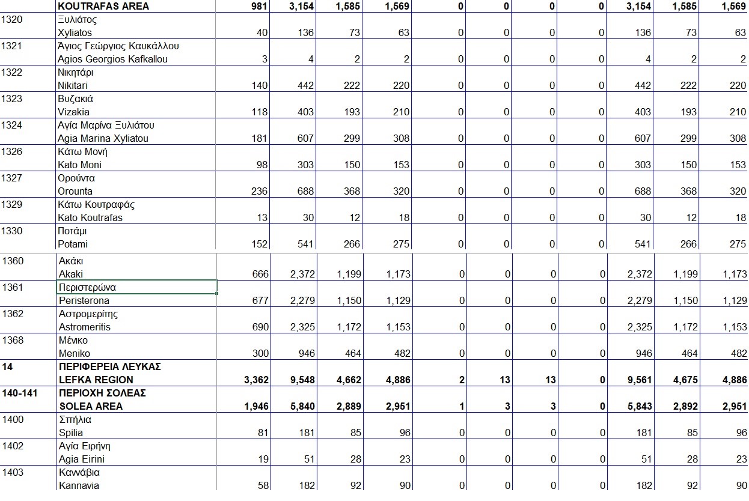
Task: Select the Astromeritis name cell
Action: [85, 327]
